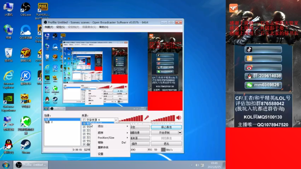
Task: Uncheck the highlighted source's checkbox
Action: click(x=84, y=123)
